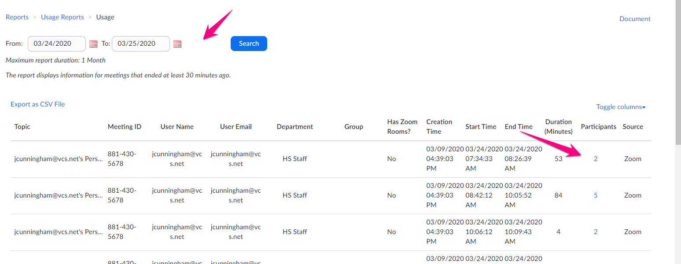Screen dimensions: 681x264
Task: Navigate to the Reports breadcrumb
Action: [17, 17]
